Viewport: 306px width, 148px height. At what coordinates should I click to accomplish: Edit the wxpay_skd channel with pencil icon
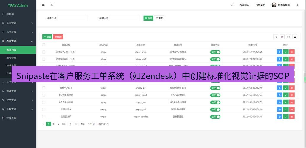(x=286, y=110)
